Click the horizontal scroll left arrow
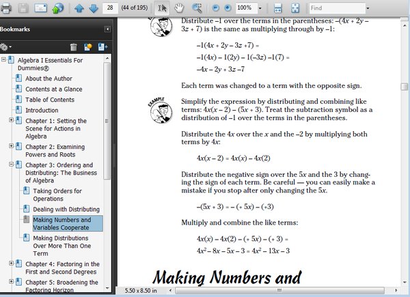 (170, 290)
